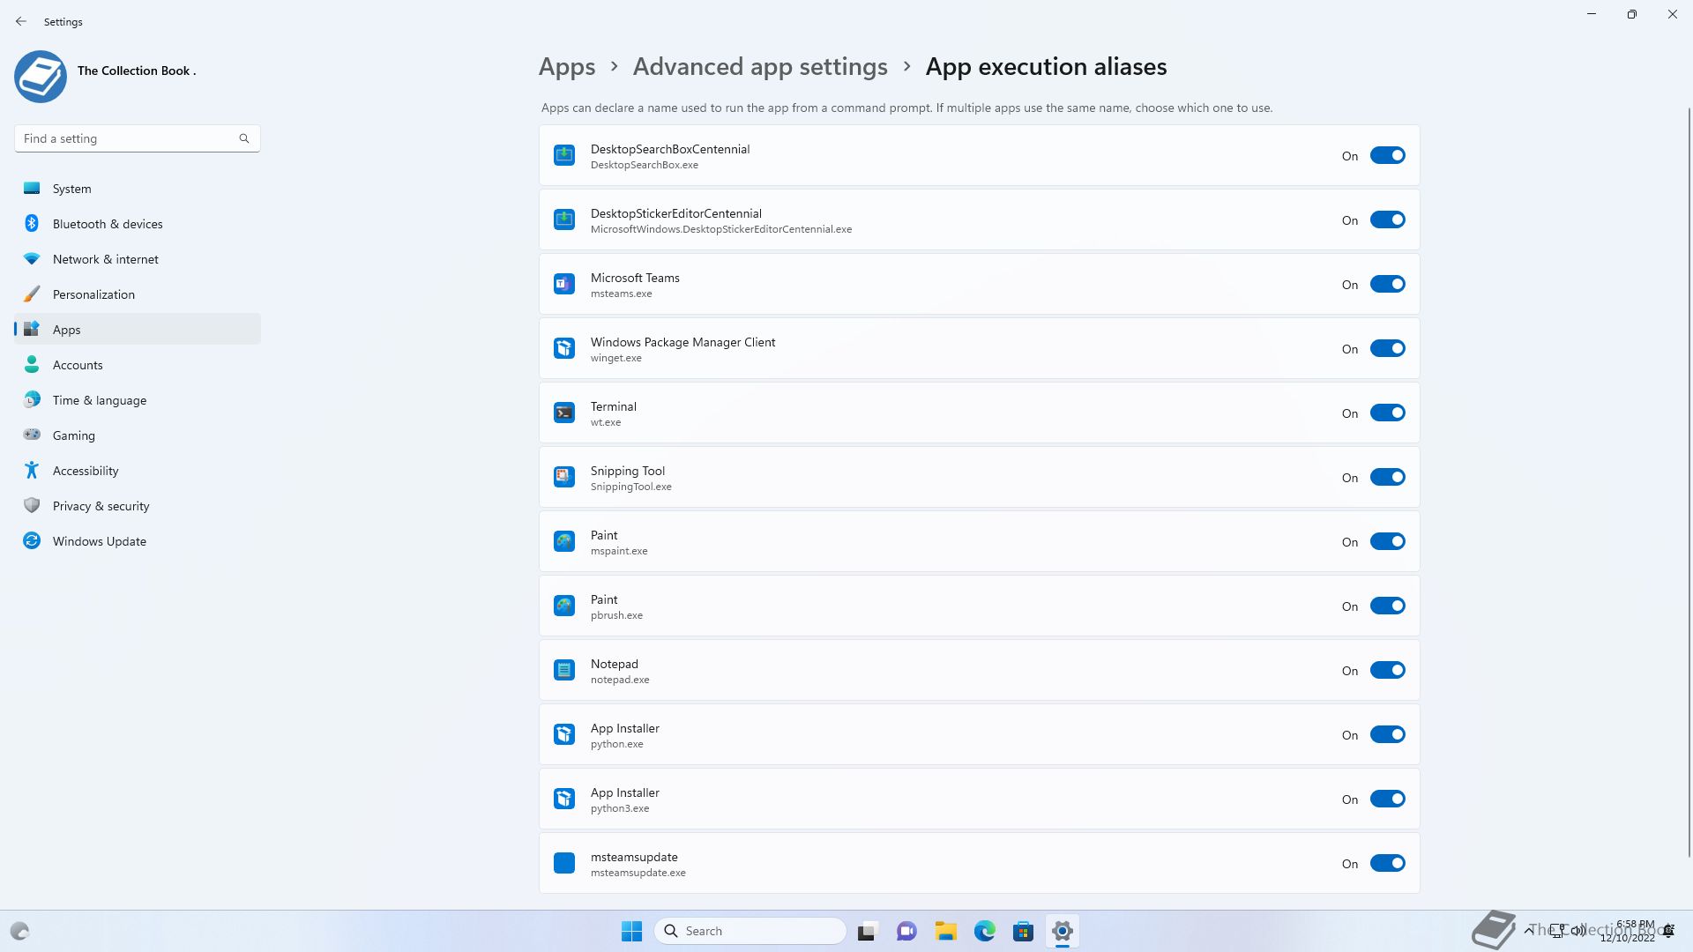
Task: Turn off the DesktopSearchBoxCentennial alias toggle
Action: coord(1388,156)
